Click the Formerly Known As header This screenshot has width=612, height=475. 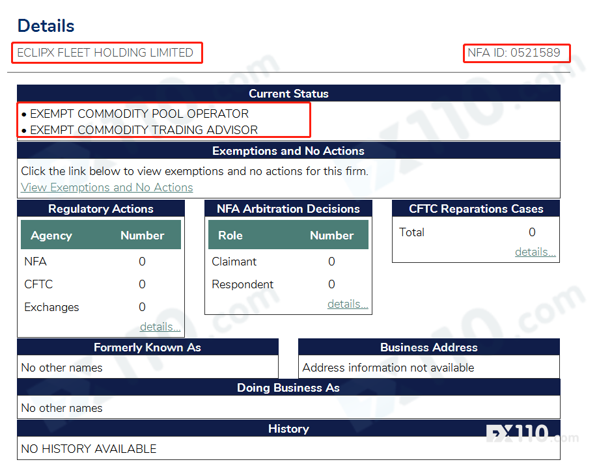[x=147, y=347]
